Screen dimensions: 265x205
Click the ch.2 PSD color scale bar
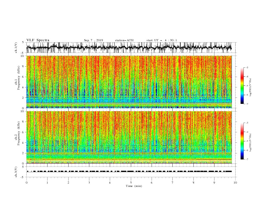click(242, 141)
